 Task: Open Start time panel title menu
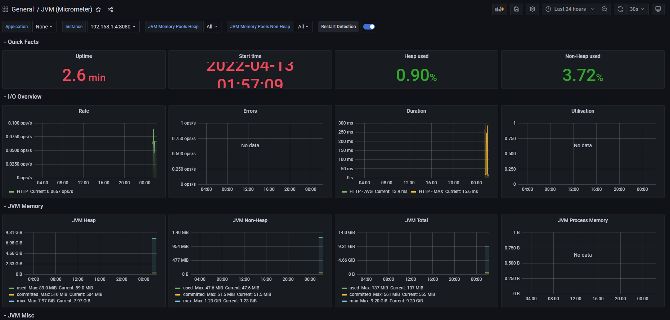[x=250, y=56]
